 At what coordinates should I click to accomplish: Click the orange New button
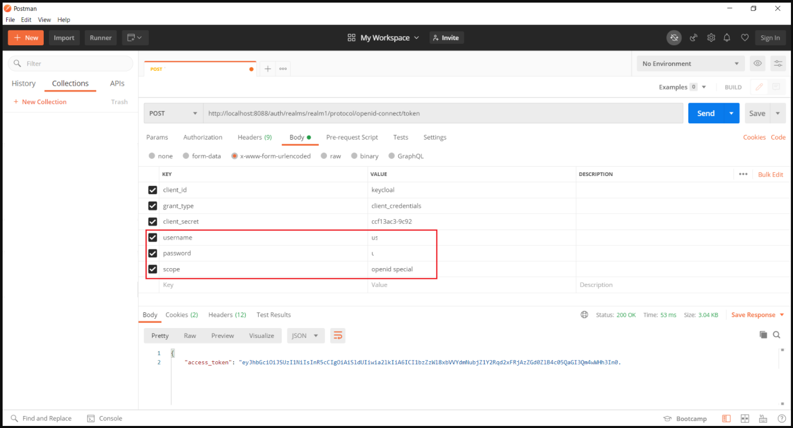click(26, 37)
